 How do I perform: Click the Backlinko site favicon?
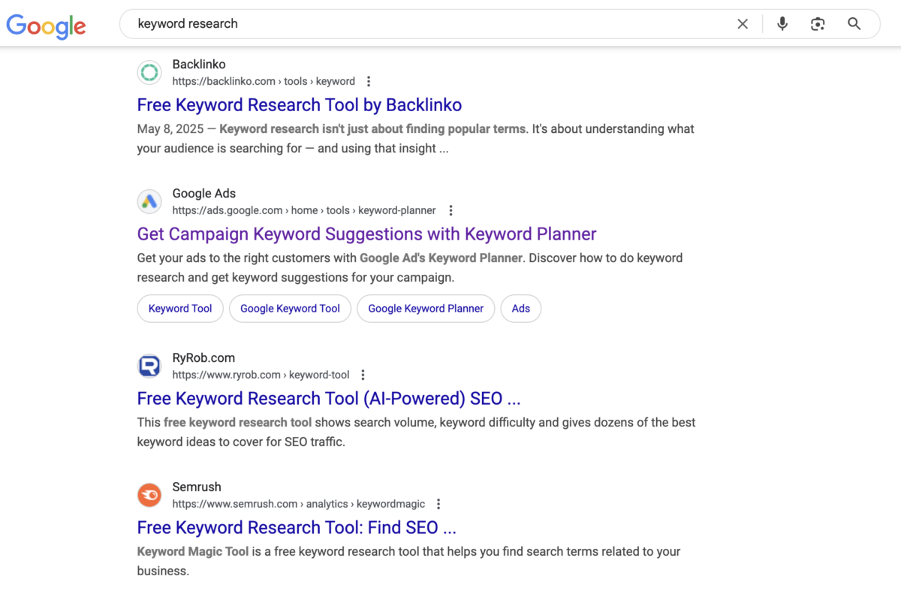tap(149, 73)
